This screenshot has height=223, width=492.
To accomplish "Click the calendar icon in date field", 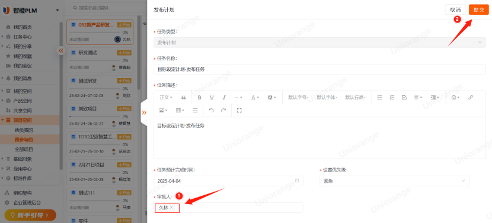I will pos(297,181).
